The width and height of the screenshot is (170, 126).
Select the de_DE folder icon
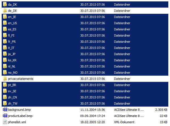[x=5, y=11]
